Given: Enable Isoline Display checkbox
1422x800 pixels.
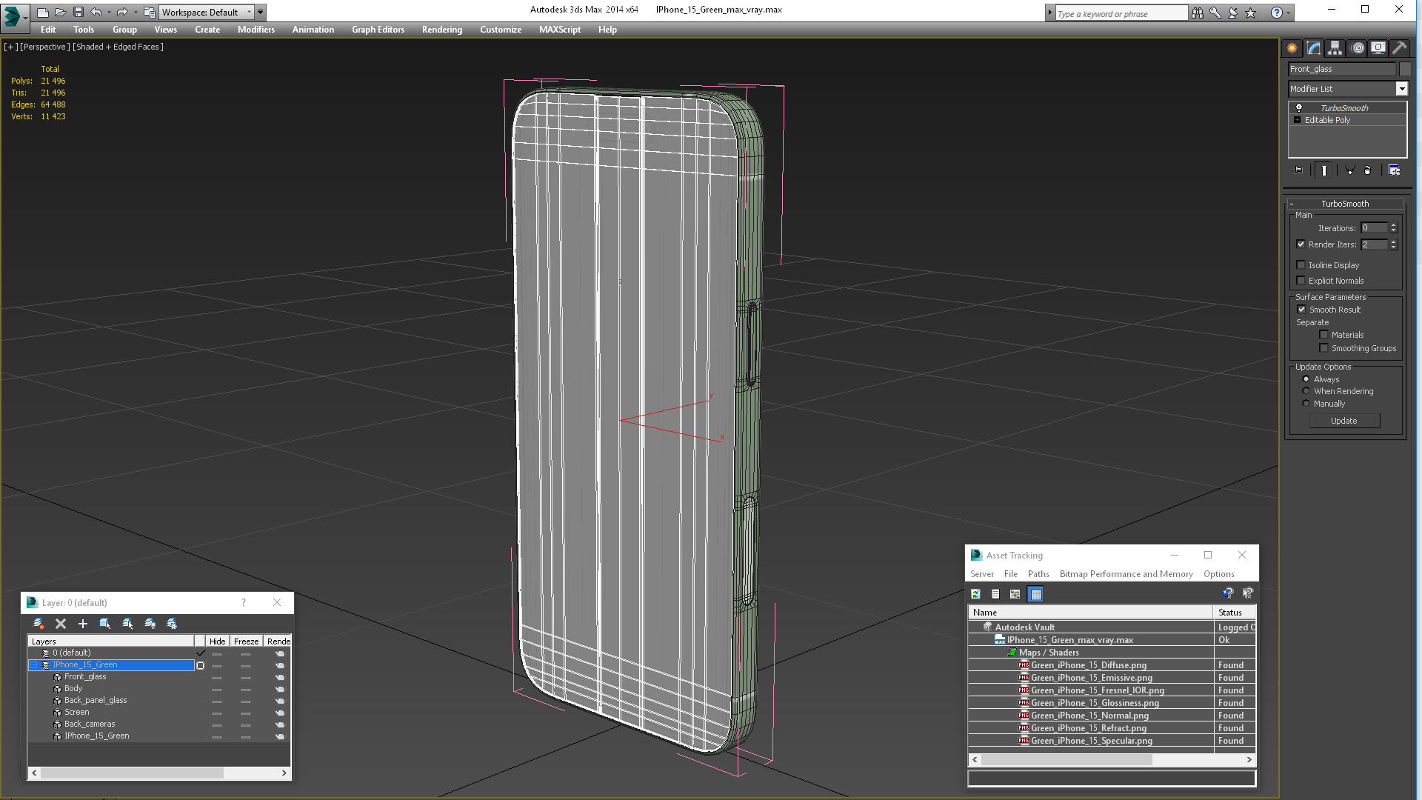Looking at the screenshot, I should (1301, 265).
